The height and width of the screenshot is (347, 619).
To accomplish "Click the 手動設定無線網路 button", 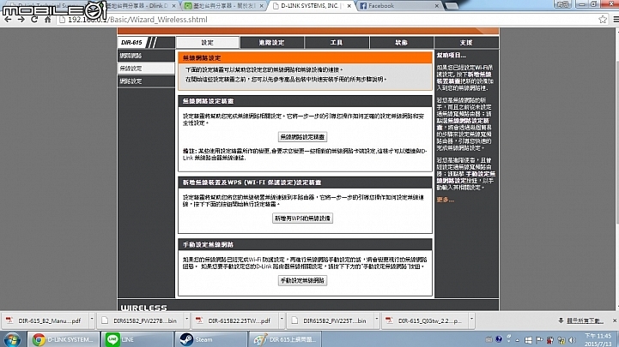I will pos(302,280).
